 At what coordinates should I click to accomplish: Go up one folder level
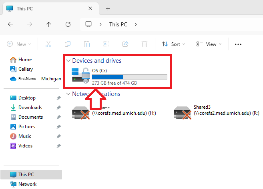[x=49, y=24]
